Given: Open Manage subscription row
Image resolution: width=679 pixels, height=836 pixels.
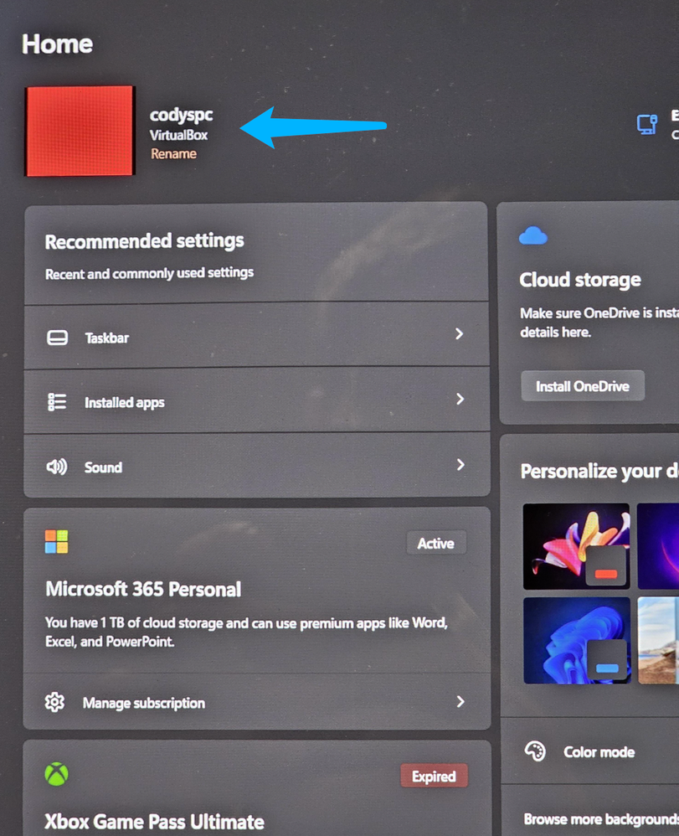Looking at the screenshot, I should 256,701.
